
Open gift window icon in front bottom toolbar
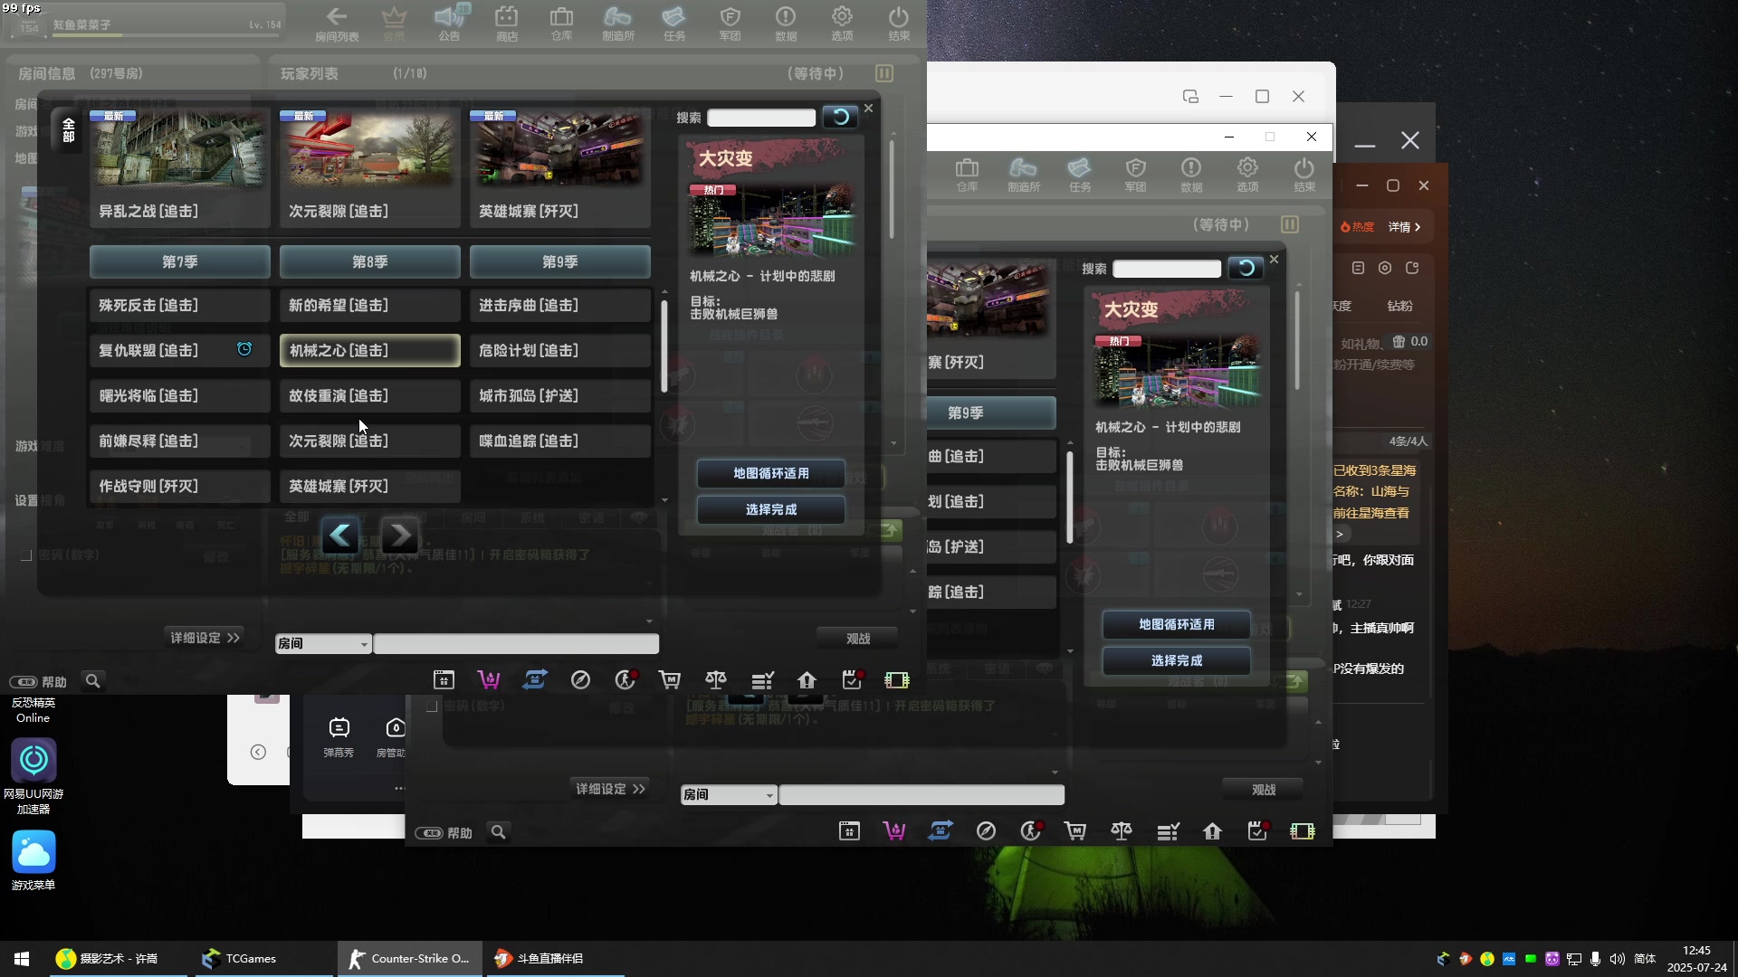[x=444, y=679]
